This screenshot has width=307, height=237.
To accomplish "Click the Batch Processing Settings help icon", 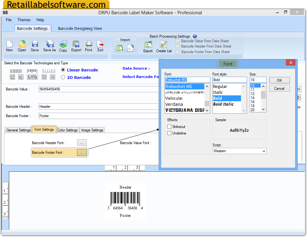I will pos(194,36).
